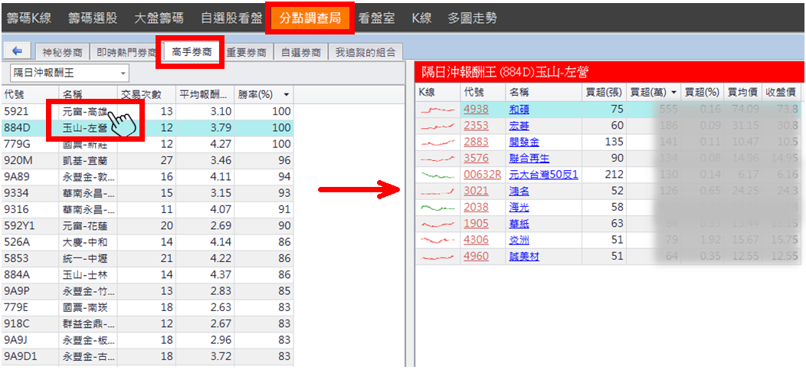The image size is (806, 370).
Task: Open the 籌碼K線 menu item
Action: point(29,18)
